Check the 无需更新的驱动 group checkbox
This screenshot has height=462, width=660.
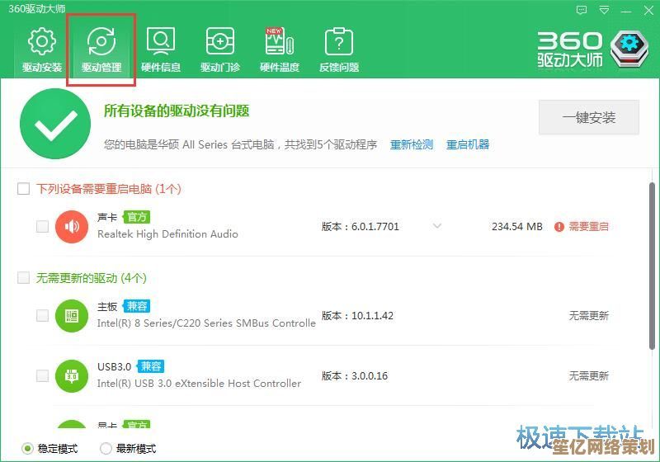point(24,278)
